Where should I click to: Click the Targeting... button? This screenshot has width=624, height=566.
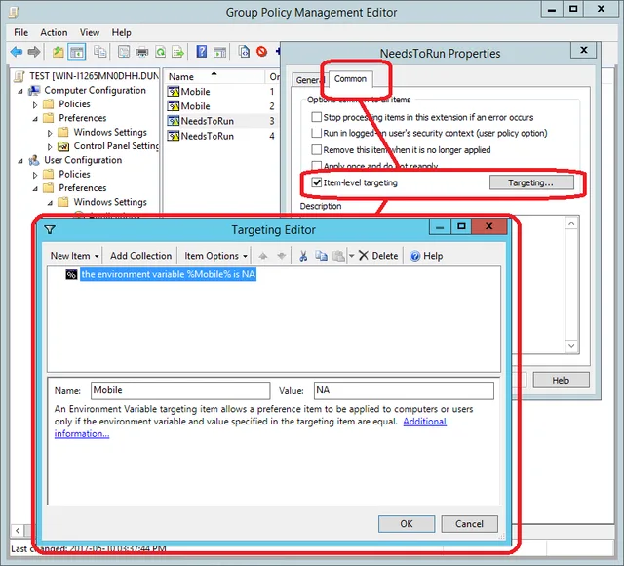click(531, 182)
